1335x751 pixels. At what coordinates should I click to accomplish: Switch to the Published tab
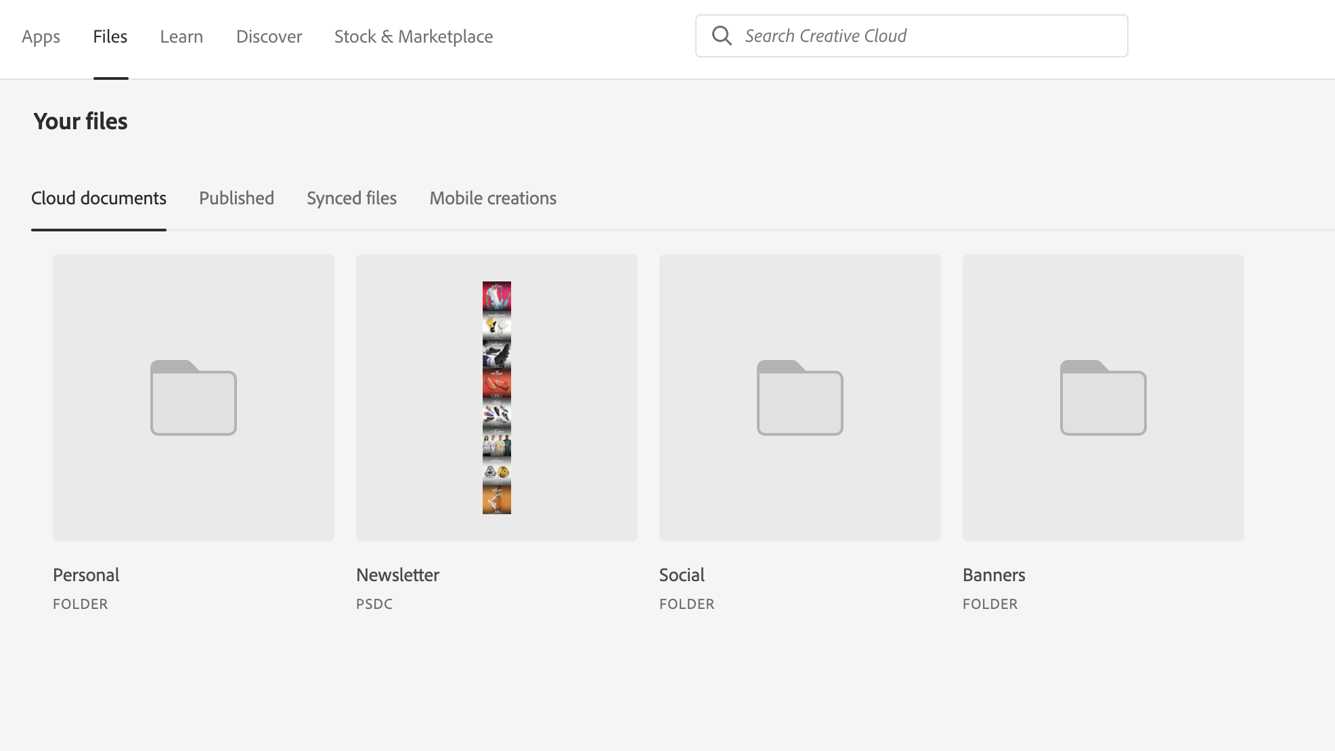[236, 198]
